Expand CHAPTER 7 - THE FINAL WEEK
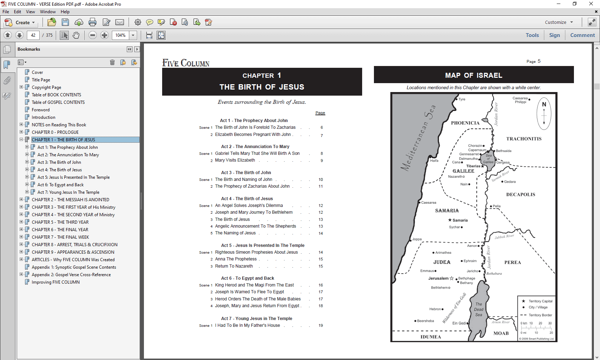The image size is (600, 360). (21, 237)
